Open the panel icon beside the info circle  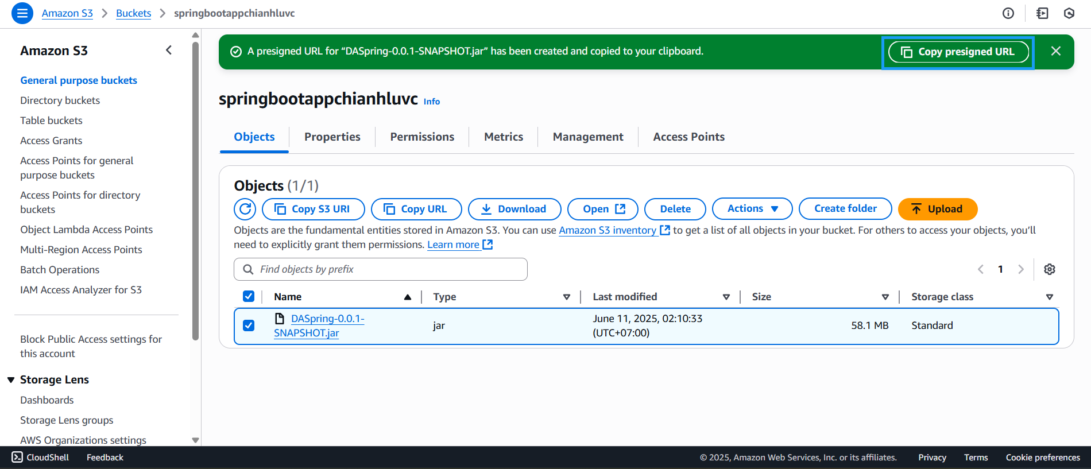coord(1042,13)
